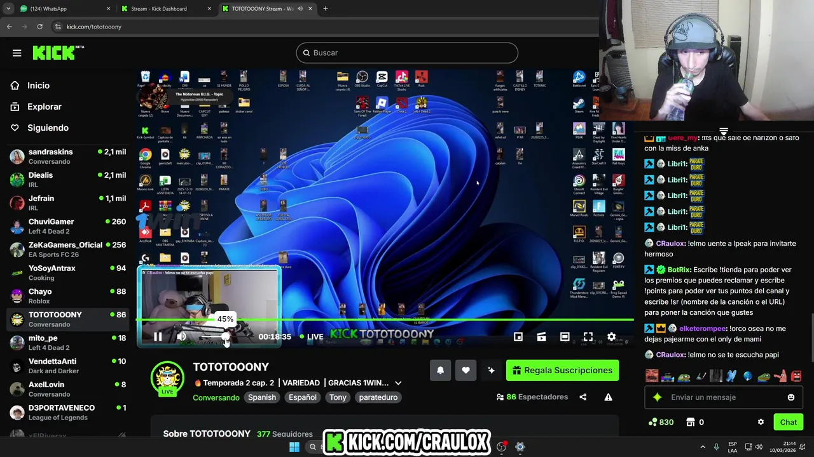Select the Español tag
814x457 pixels.
click(303, 397)
